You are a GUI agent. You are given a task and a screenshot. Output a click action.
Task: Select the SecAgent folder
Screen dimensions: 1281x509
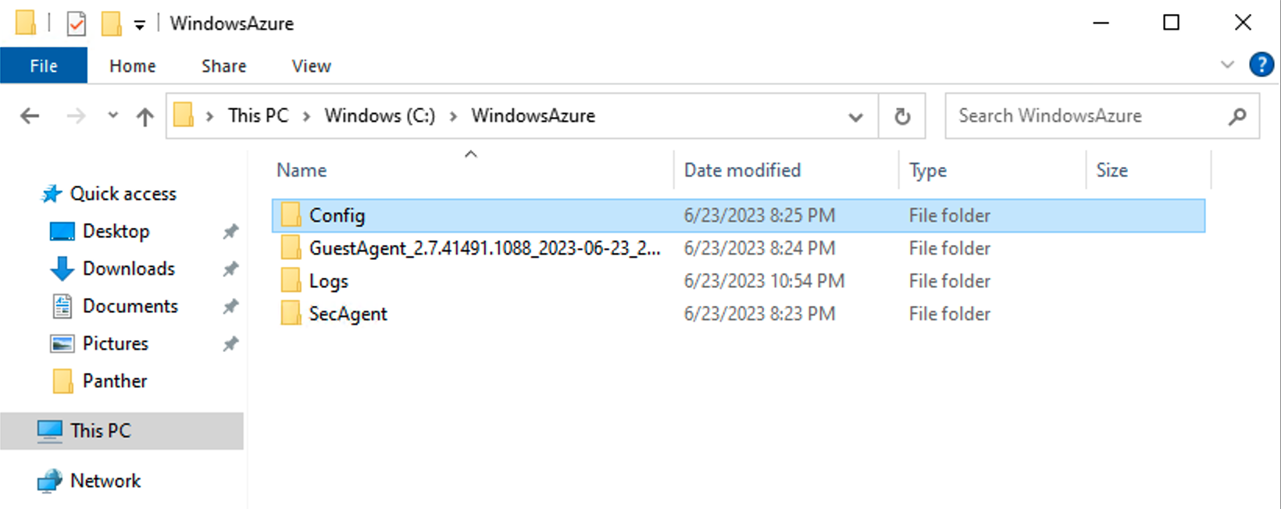pyautogui.click(x=348, y=313)
